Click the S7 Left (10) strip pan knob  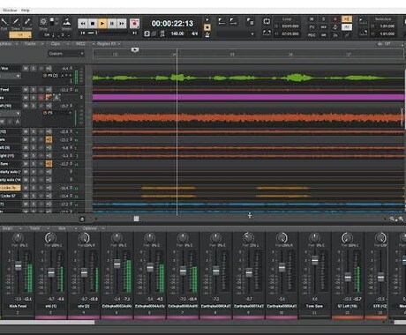pos(347,237)
